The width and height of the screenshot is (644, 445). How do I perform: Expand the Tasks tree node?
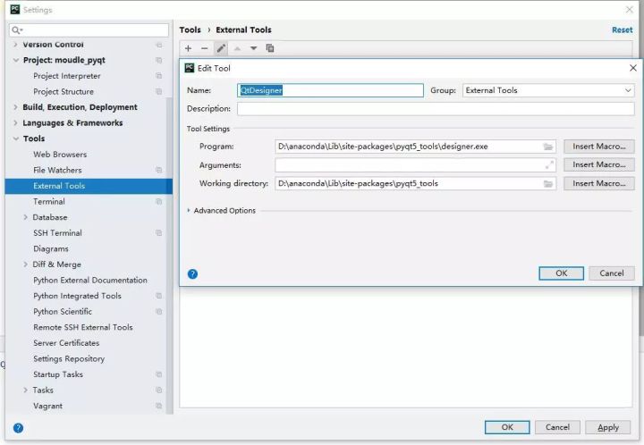pyautogui.click(x=25, y=390)
